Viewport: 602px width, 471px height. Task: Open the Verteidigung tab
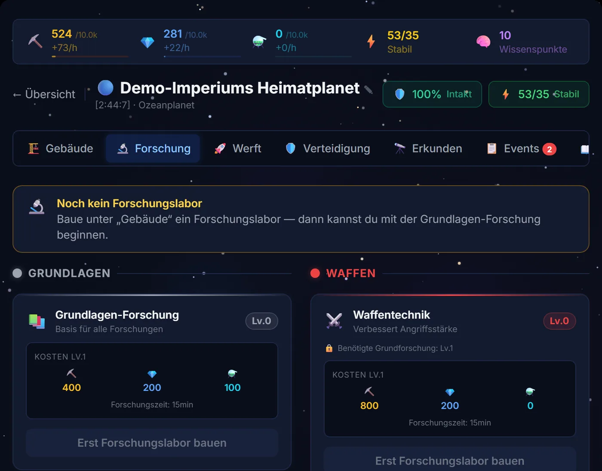tap(328, 149)
